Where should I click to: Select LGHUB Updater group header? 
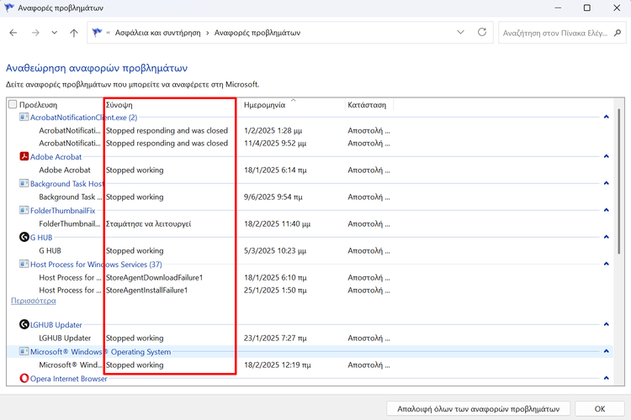[56, 325]
